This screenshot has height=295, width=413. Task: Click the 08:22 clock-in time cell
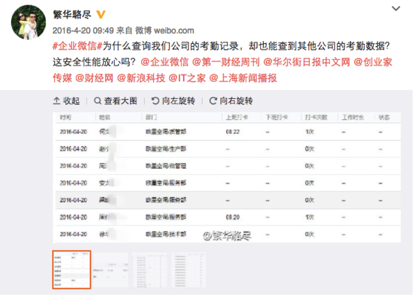[233, 131]
